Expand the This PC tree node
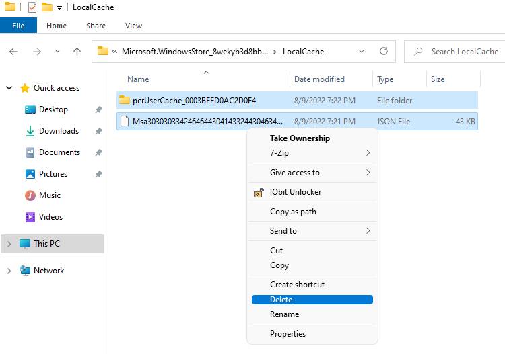Viewport: 505px width, 354px height. click(x=9, y=244)
